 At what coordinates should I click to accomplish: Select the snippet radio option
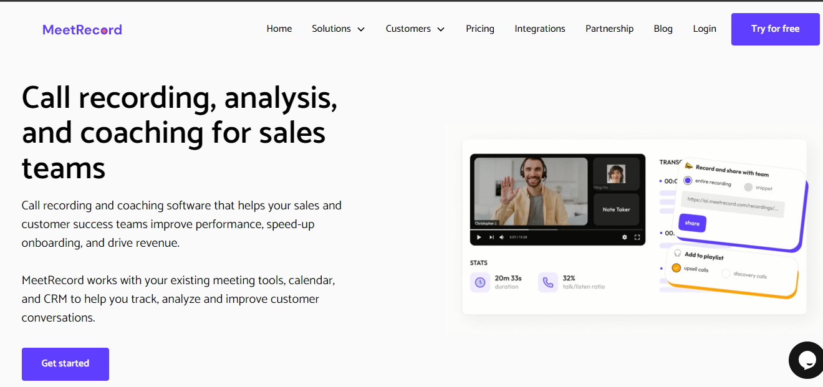coord(748,187)
